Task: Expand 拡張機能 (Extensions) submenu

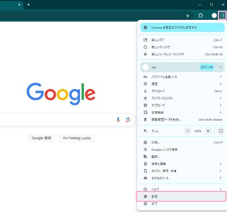Action: (182, 112)
